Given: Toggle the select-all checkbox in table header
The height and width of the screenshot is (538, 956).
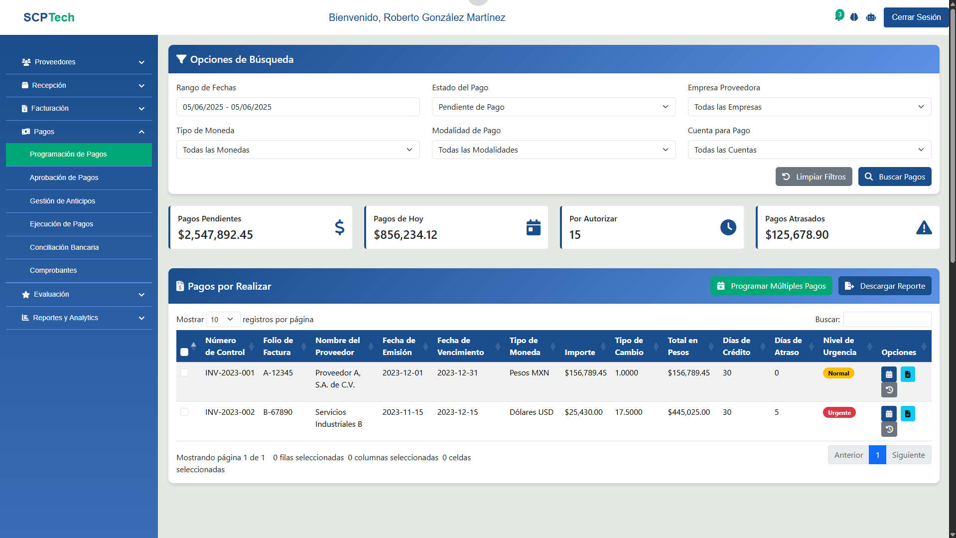Looking at the screenshot, I should click(184, 352).
